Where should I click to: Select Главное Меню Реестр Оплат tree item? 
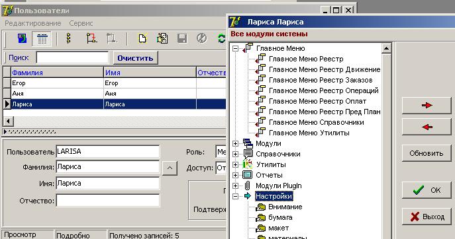click(317, 101)
